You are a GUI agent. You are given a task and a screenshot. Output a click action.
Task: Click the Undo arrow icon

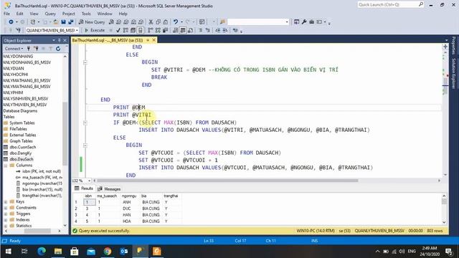point(175,22)
